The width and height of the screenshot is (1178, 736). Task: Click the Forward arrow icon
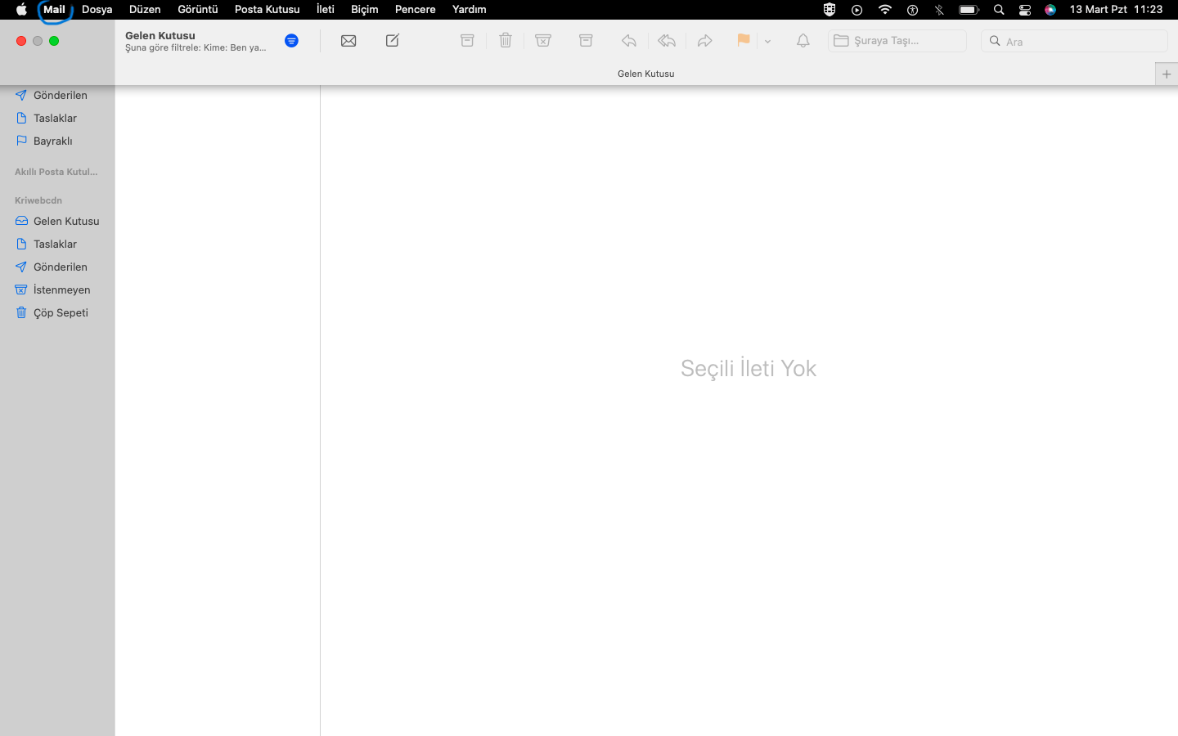pyautogui.click(x=704, y=41)
